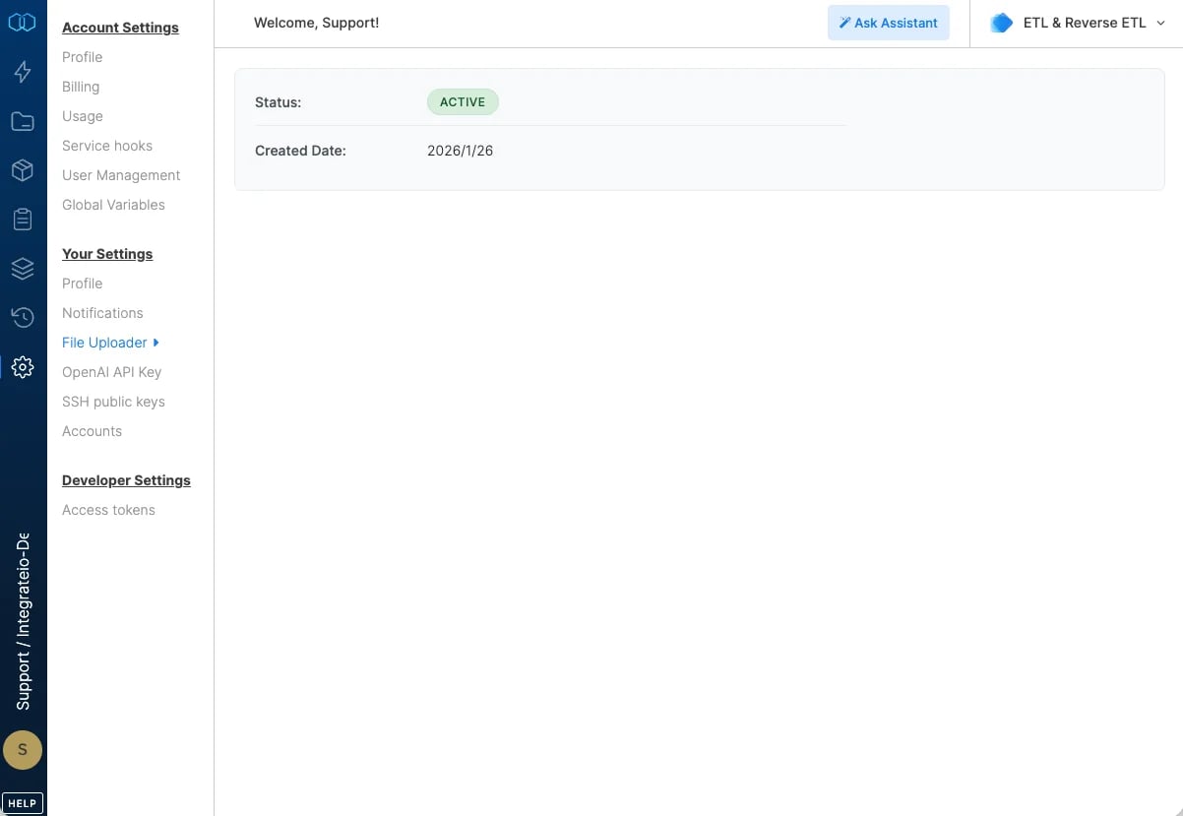
Task: Open the Notifications settings
Action: 102,313
